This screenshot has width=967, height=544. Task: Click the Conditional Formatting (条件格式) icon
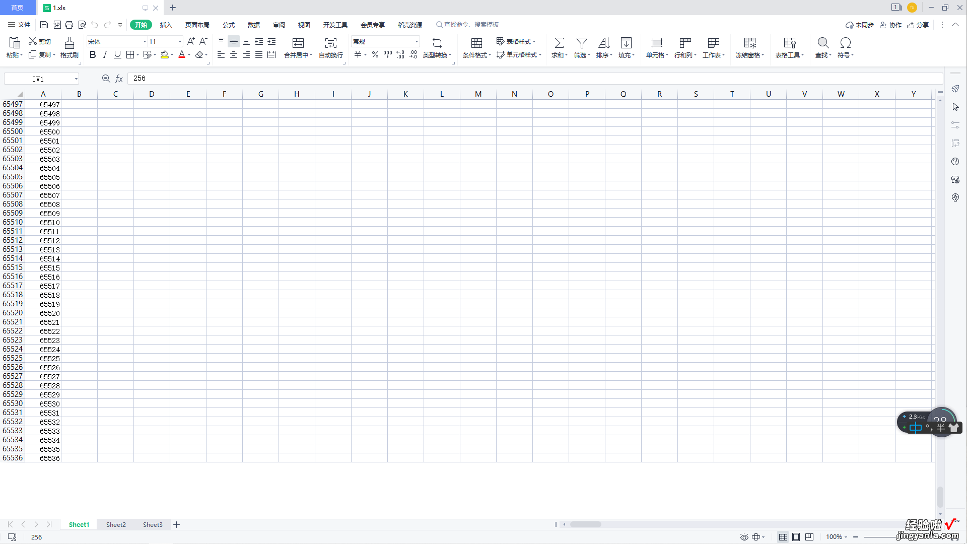click(x=476, y=43)
